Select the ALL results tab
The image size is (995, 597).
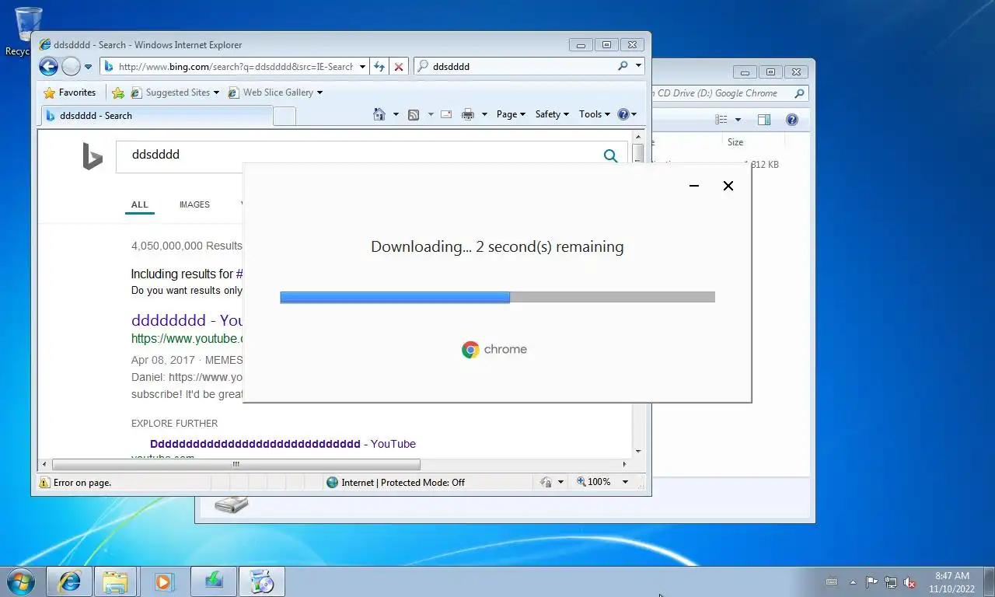140,204
